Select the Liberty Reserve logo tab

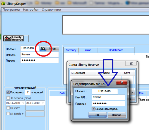pos(14,38)
